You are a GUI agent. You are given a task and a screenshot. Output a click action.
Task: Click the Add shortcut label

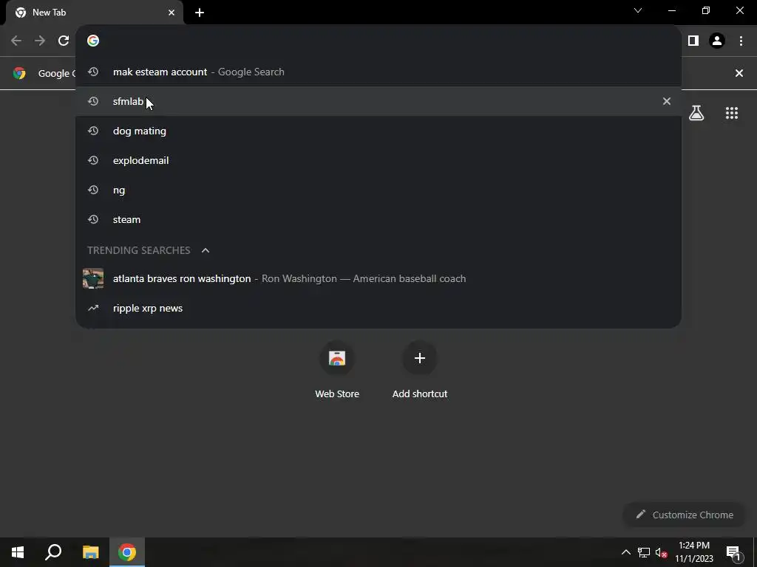coord(420,394)
